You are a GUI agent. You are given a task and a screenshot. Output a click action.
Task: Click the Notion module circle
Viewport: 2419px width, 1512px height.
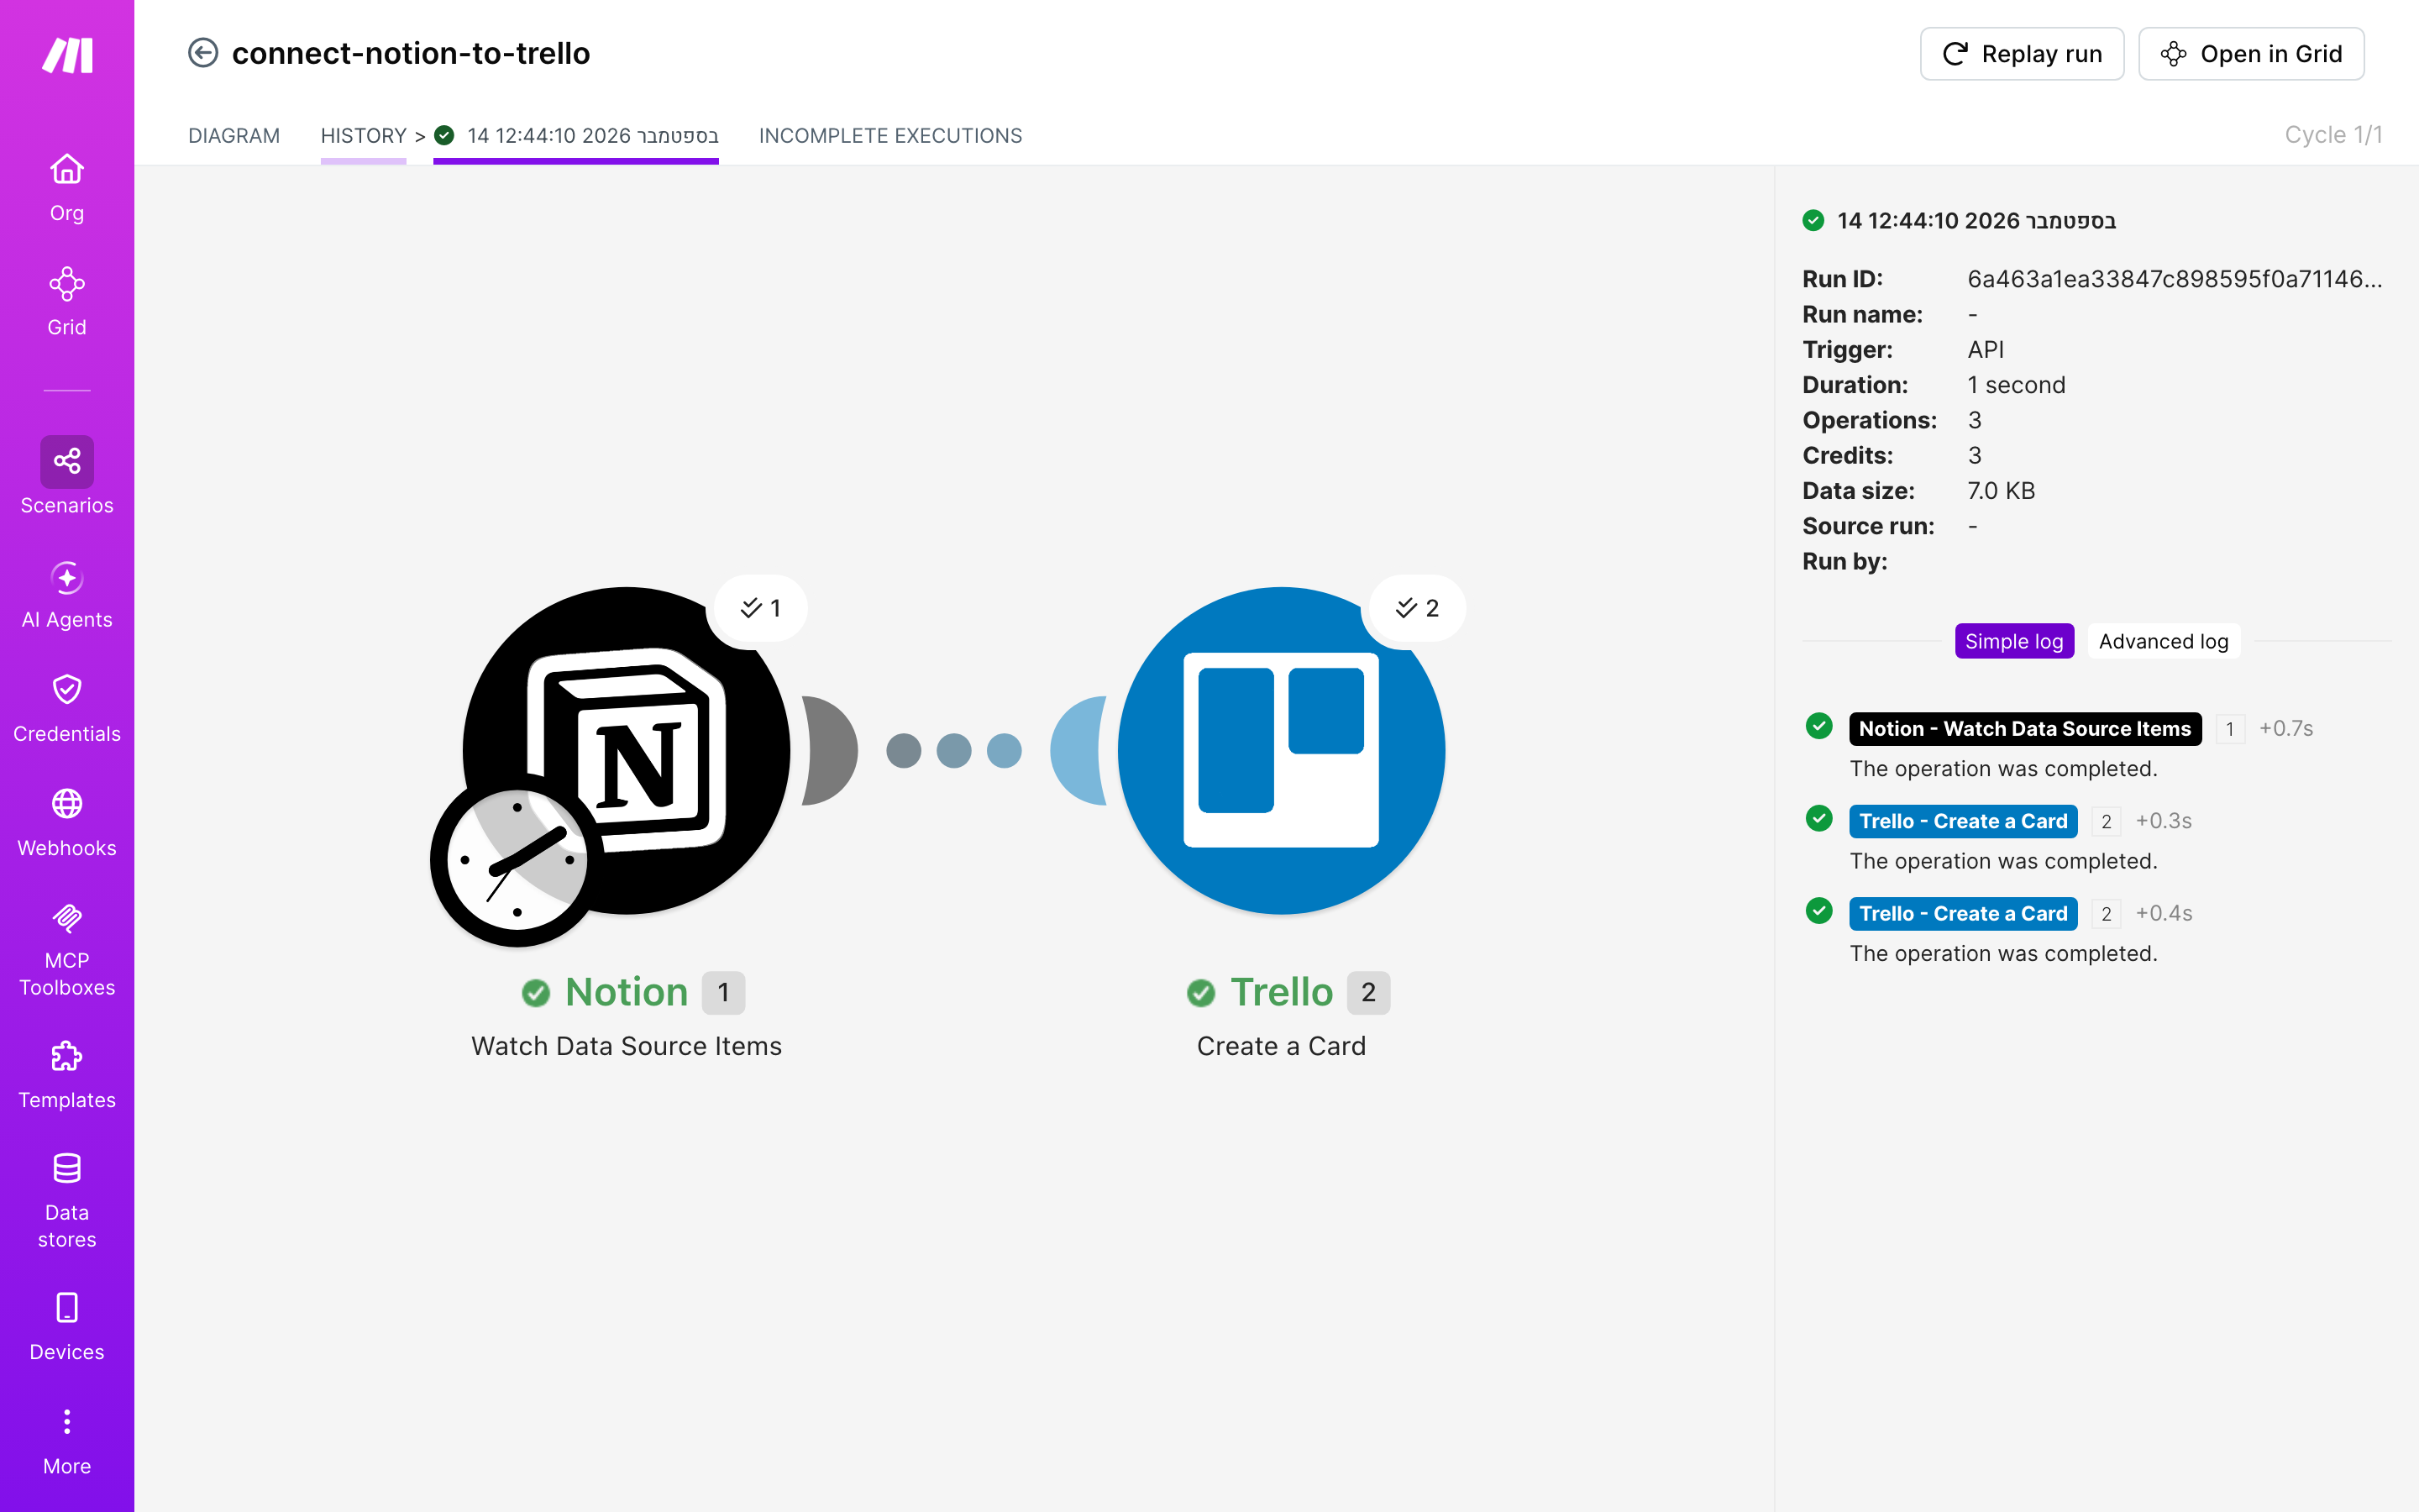pos(627,750)
